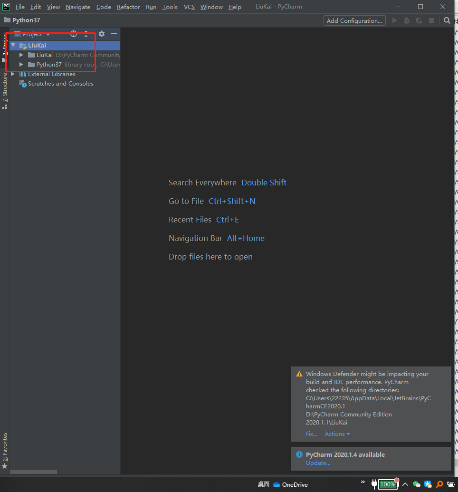The height and width of the screenshot is (492, 458).
Task: Click the OneDrive cloud icon in taskbar
Action: coord(277,484)
